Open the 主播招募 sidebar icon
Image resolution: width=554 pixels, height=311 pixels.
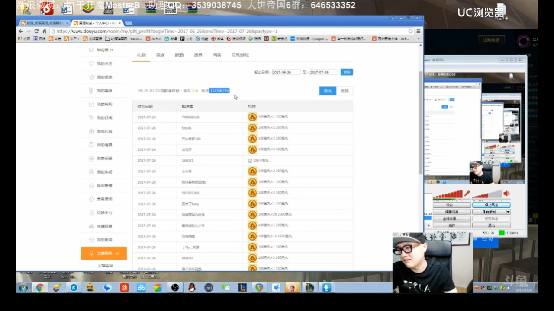91,226
